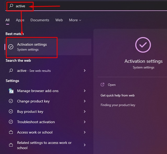Click the large Activation settings checkmark icon in preview pane
The height and width of the screenshot is (154, 167).
coord(143,45)
